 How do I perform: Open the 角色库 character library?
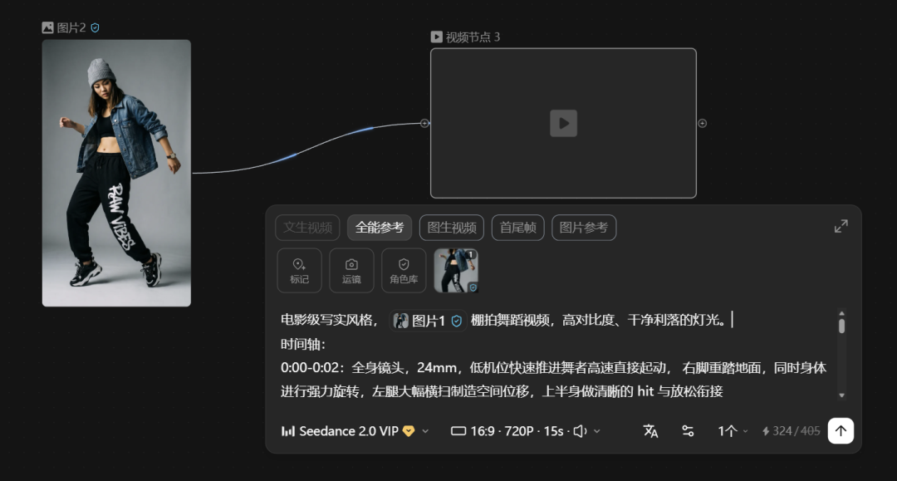[x=404, y=270]
